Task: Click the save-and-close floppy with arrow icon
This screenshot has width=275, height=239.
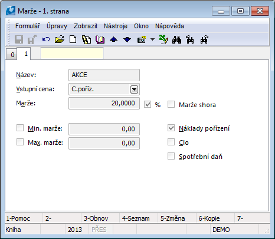Action: tap(32, 39)
